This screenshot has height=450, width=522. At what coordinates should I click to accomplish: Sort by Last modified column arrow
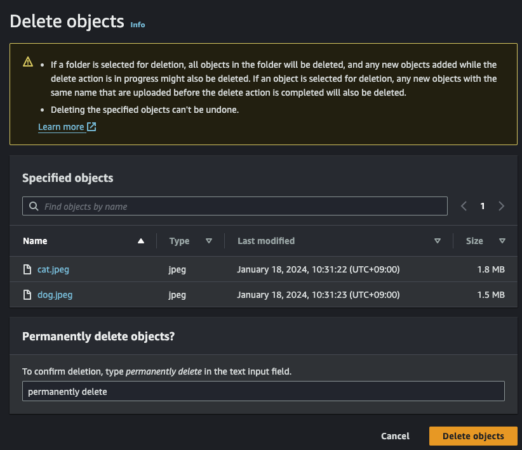coord(437,241)
